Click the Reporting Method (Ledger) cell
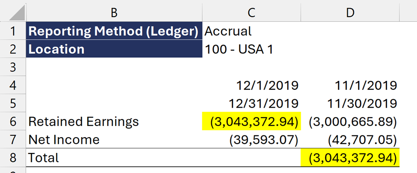 pos(114,31)
